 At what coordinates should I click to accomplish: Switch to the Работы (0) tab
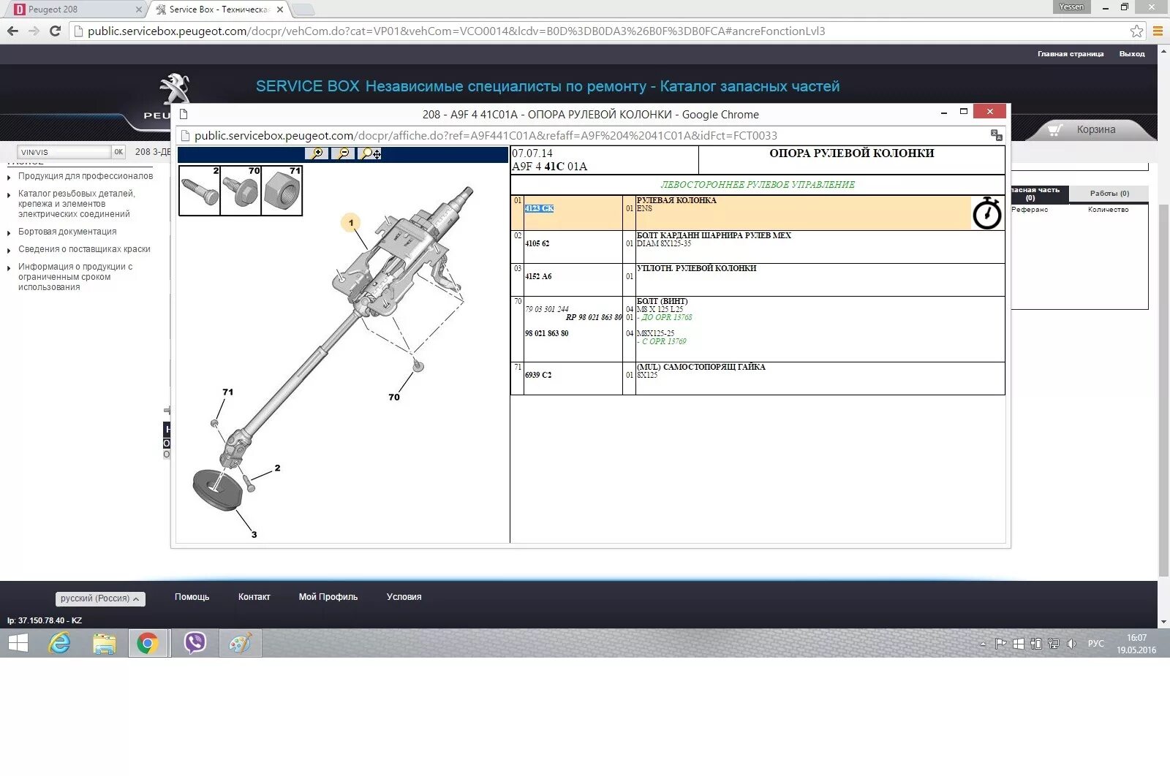click(x=1109, y=194)
